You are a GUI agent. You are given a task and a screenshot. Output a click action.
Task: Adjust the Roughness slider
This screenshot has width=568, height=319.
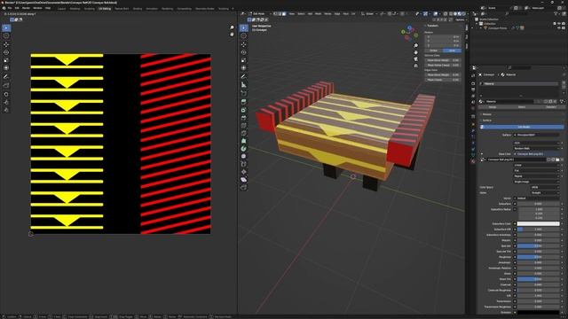point(539,257)
